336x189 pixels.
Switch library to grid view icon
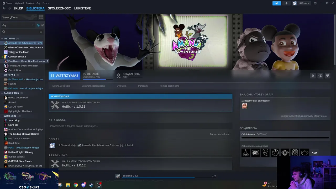pos(41,17)
